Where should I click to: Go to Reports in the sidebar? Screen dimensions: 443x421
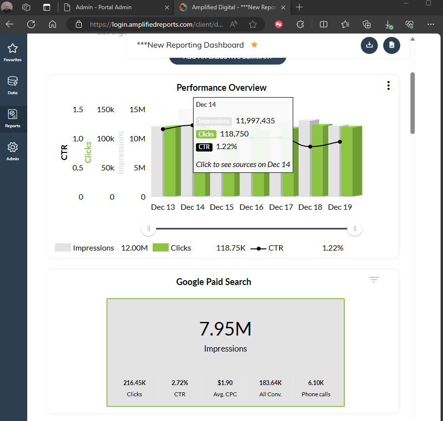[13, 118]
